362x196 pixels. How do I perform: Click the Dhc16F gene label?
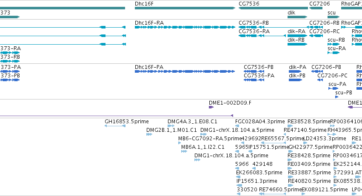click(x=144, y=4)
